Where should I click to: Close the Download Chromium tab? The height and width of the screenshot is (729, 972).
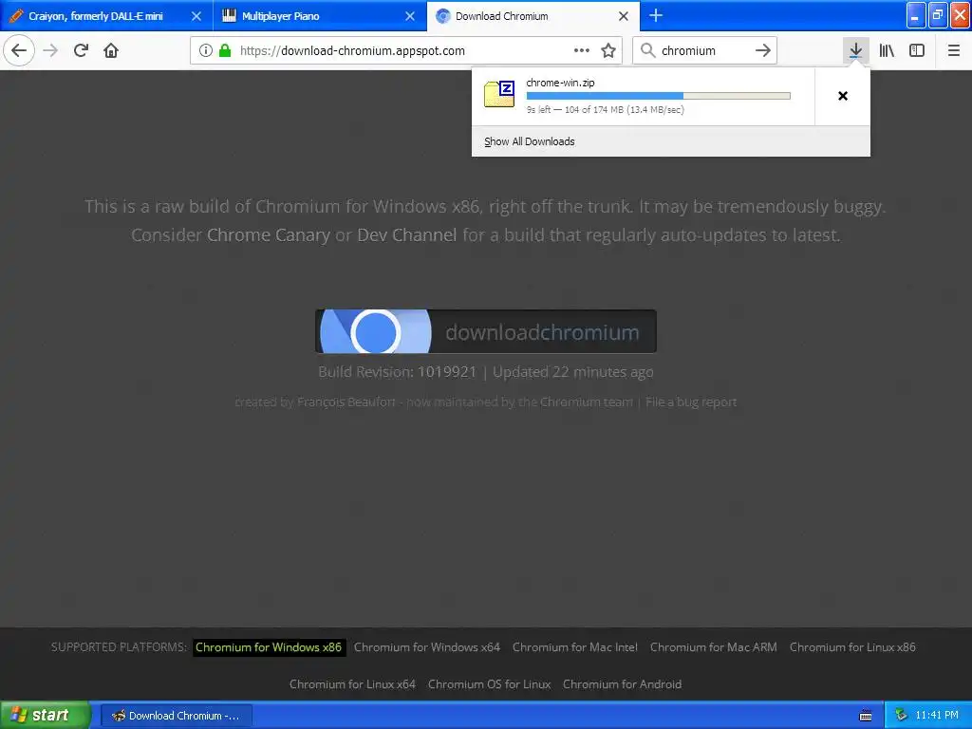tap(624, 16)
